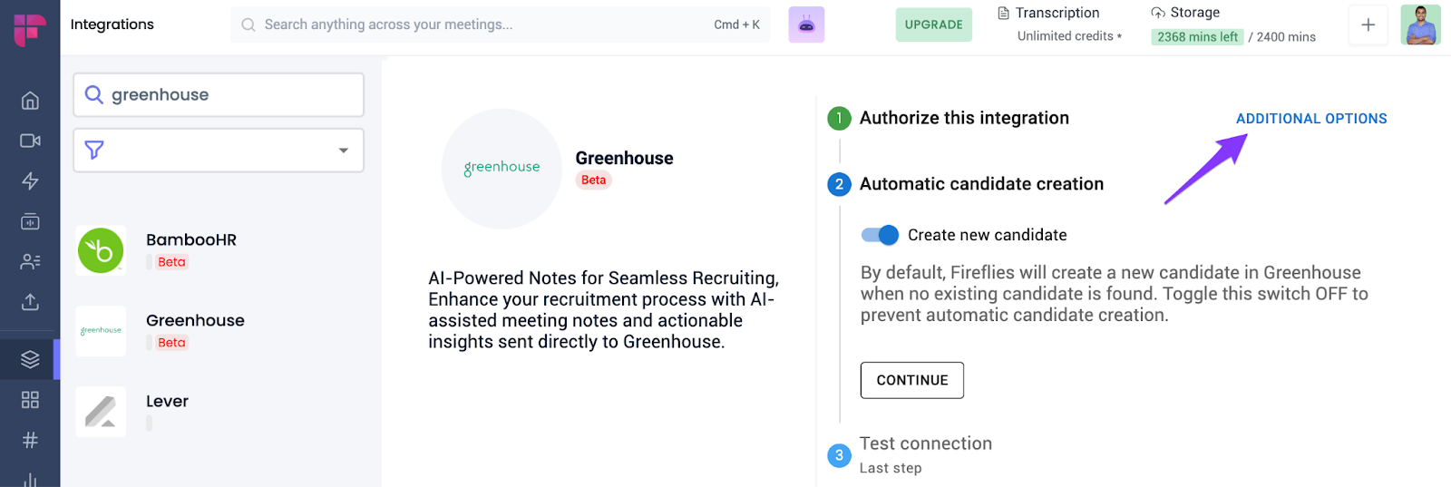The image size is (1451, 487).
Task: Open the hashtag topics sidebar icon
Action: pos(30,440)
